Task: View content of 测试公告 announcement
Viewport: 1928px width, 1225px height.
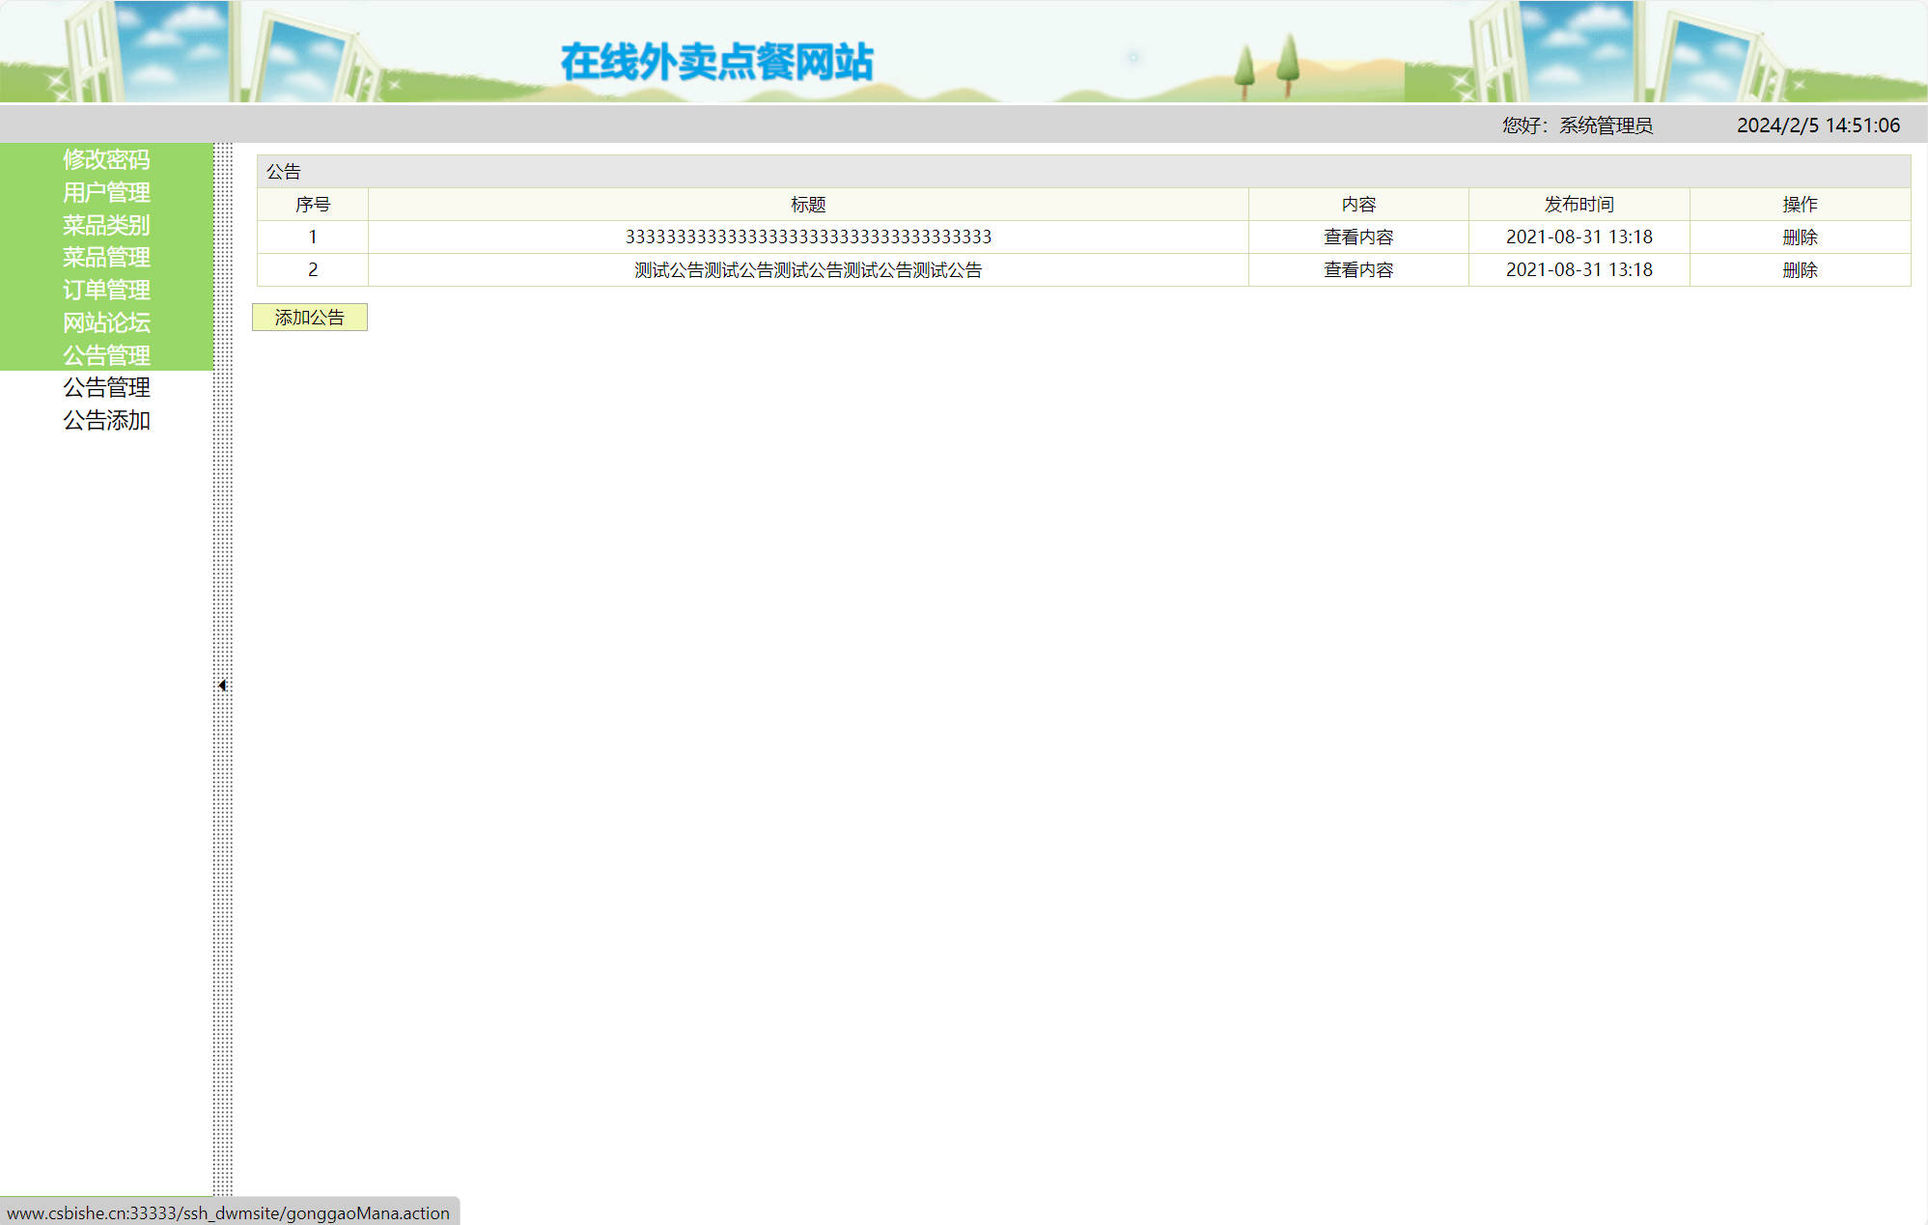Action: coord(1357,269)
